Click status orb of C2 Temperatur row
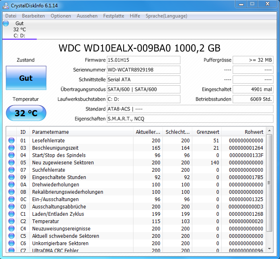Screen dimensions: 280x259 point(11,221)
